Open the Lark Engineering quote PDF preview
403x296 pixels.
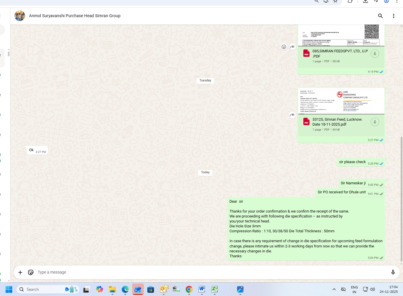point(341,101)
